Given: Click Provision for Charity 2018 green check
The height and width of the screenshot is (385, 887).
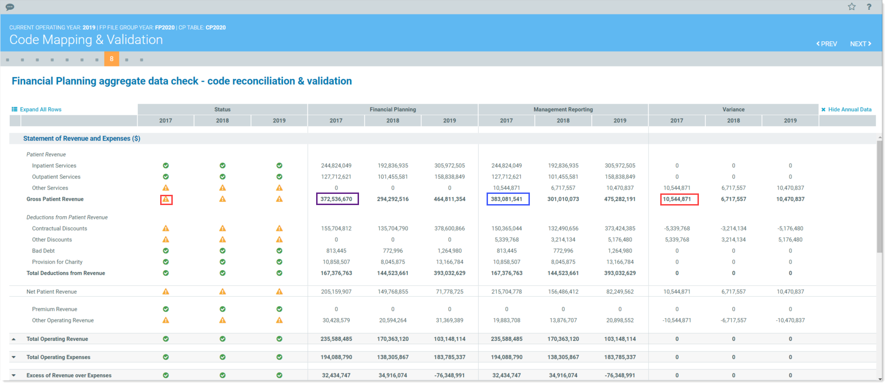Looking at the screenshot, I should (x=223, y=262).
